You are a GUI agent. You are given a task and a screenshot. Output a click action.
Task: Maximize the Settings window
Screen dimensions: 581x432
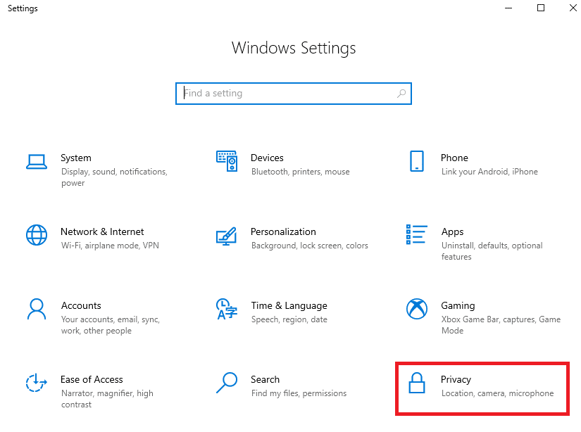541,8
